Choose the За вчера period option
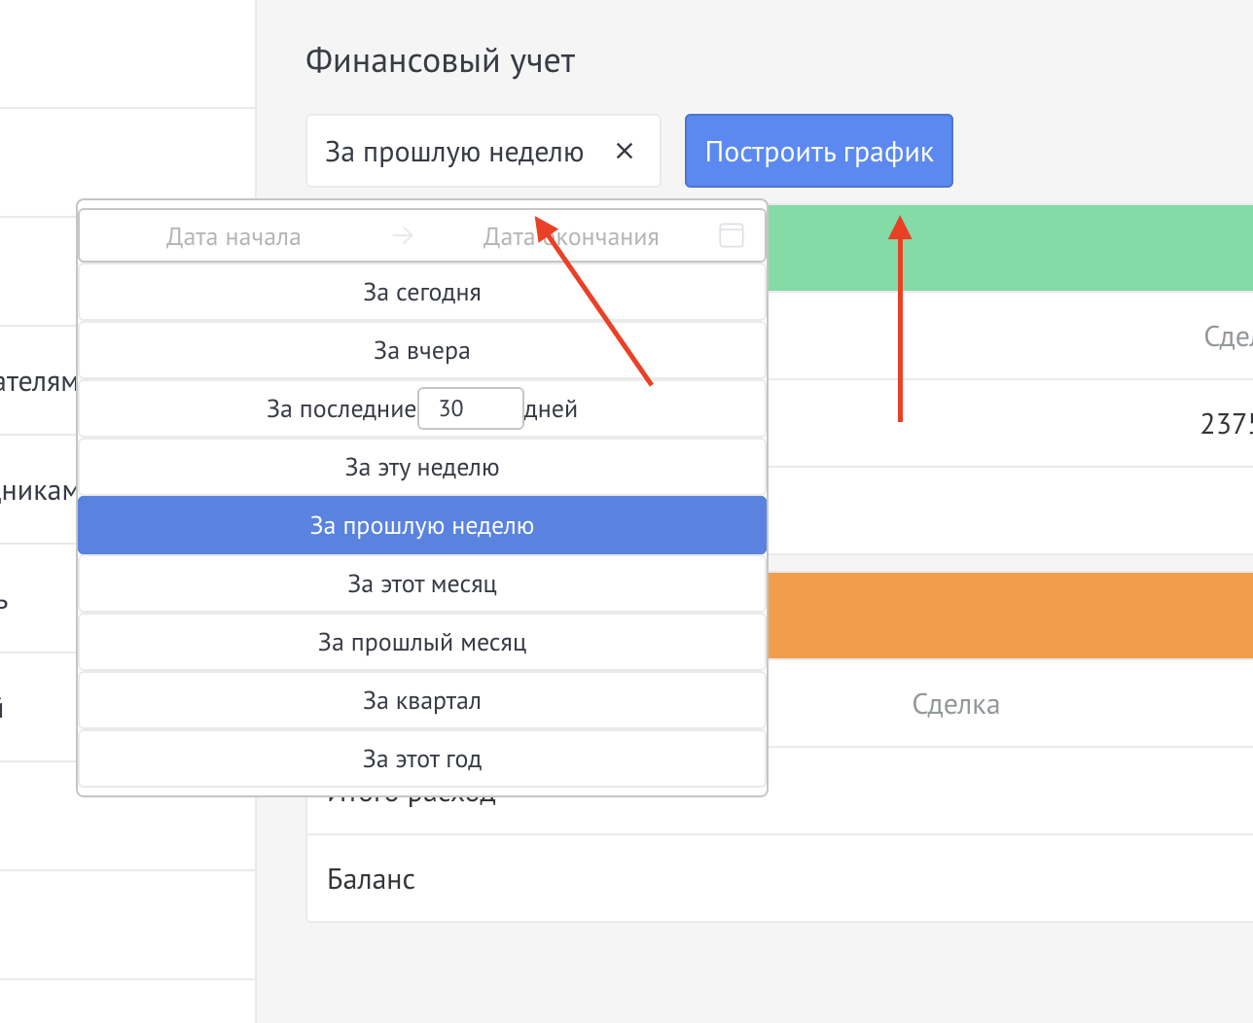 (421, 351)
